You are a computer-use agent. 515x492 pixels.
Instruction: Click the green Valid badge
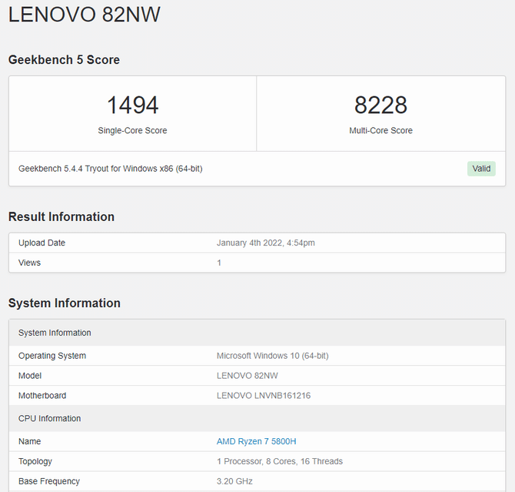pyautogui.click(x=481, y=169)
